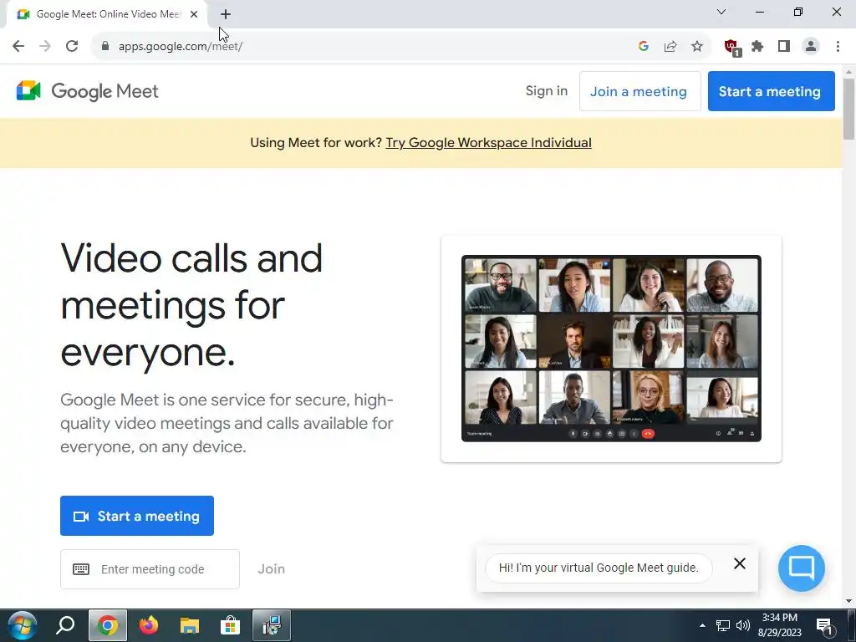Open File Explorer from taskbar
This screenshot has width=856, height=642.
pyautogui.click(x=190, y=625)
